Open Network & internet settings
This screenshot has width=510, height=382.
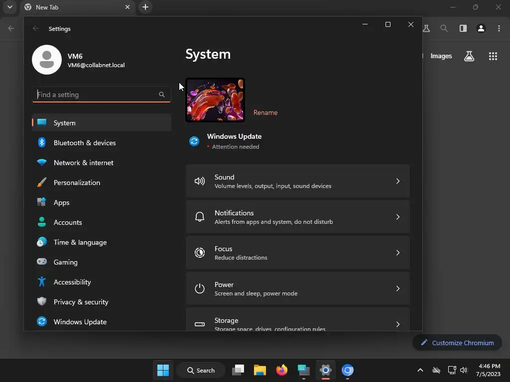click(102, 163)
